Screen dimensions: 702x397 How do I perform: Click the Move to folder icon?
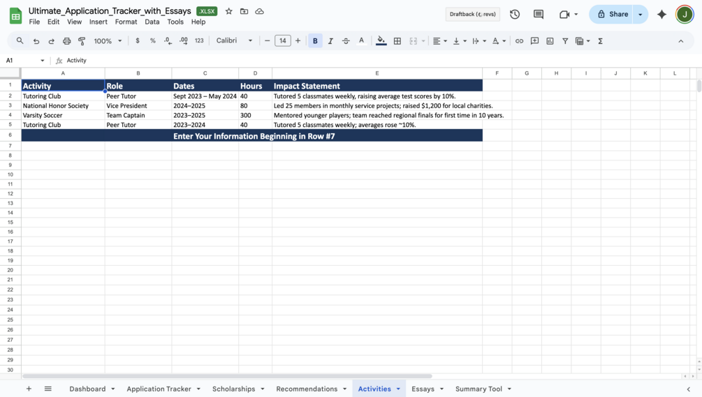click(244, 11)
